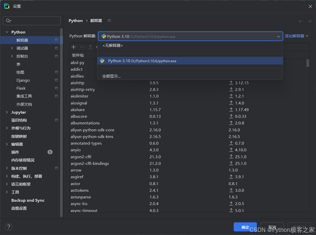The height and width of the screenshot is (235, 316).
Task: Click project-level icon next to 解释器 breadcrumb
Action: click(x=109, y=20)
